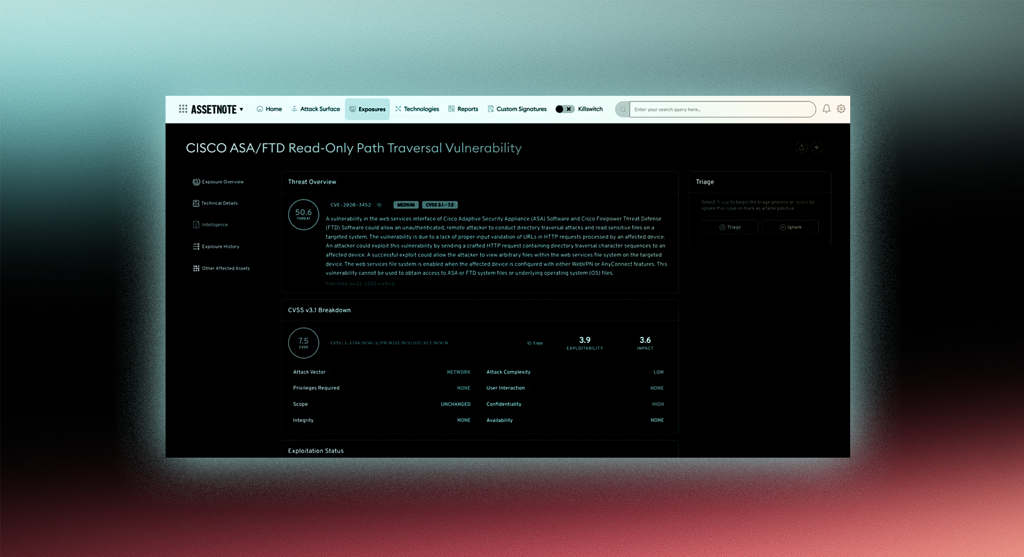
Task: Jump to Intelligence section
Action: coord(210,225)
